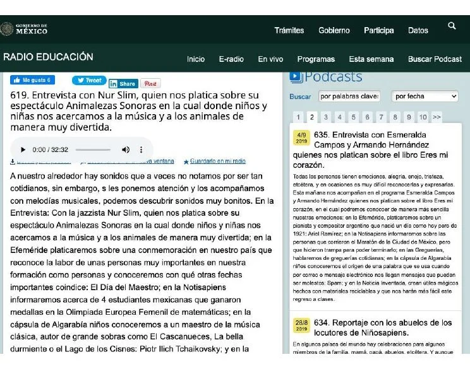Open Esta semana section

(371, 59)
